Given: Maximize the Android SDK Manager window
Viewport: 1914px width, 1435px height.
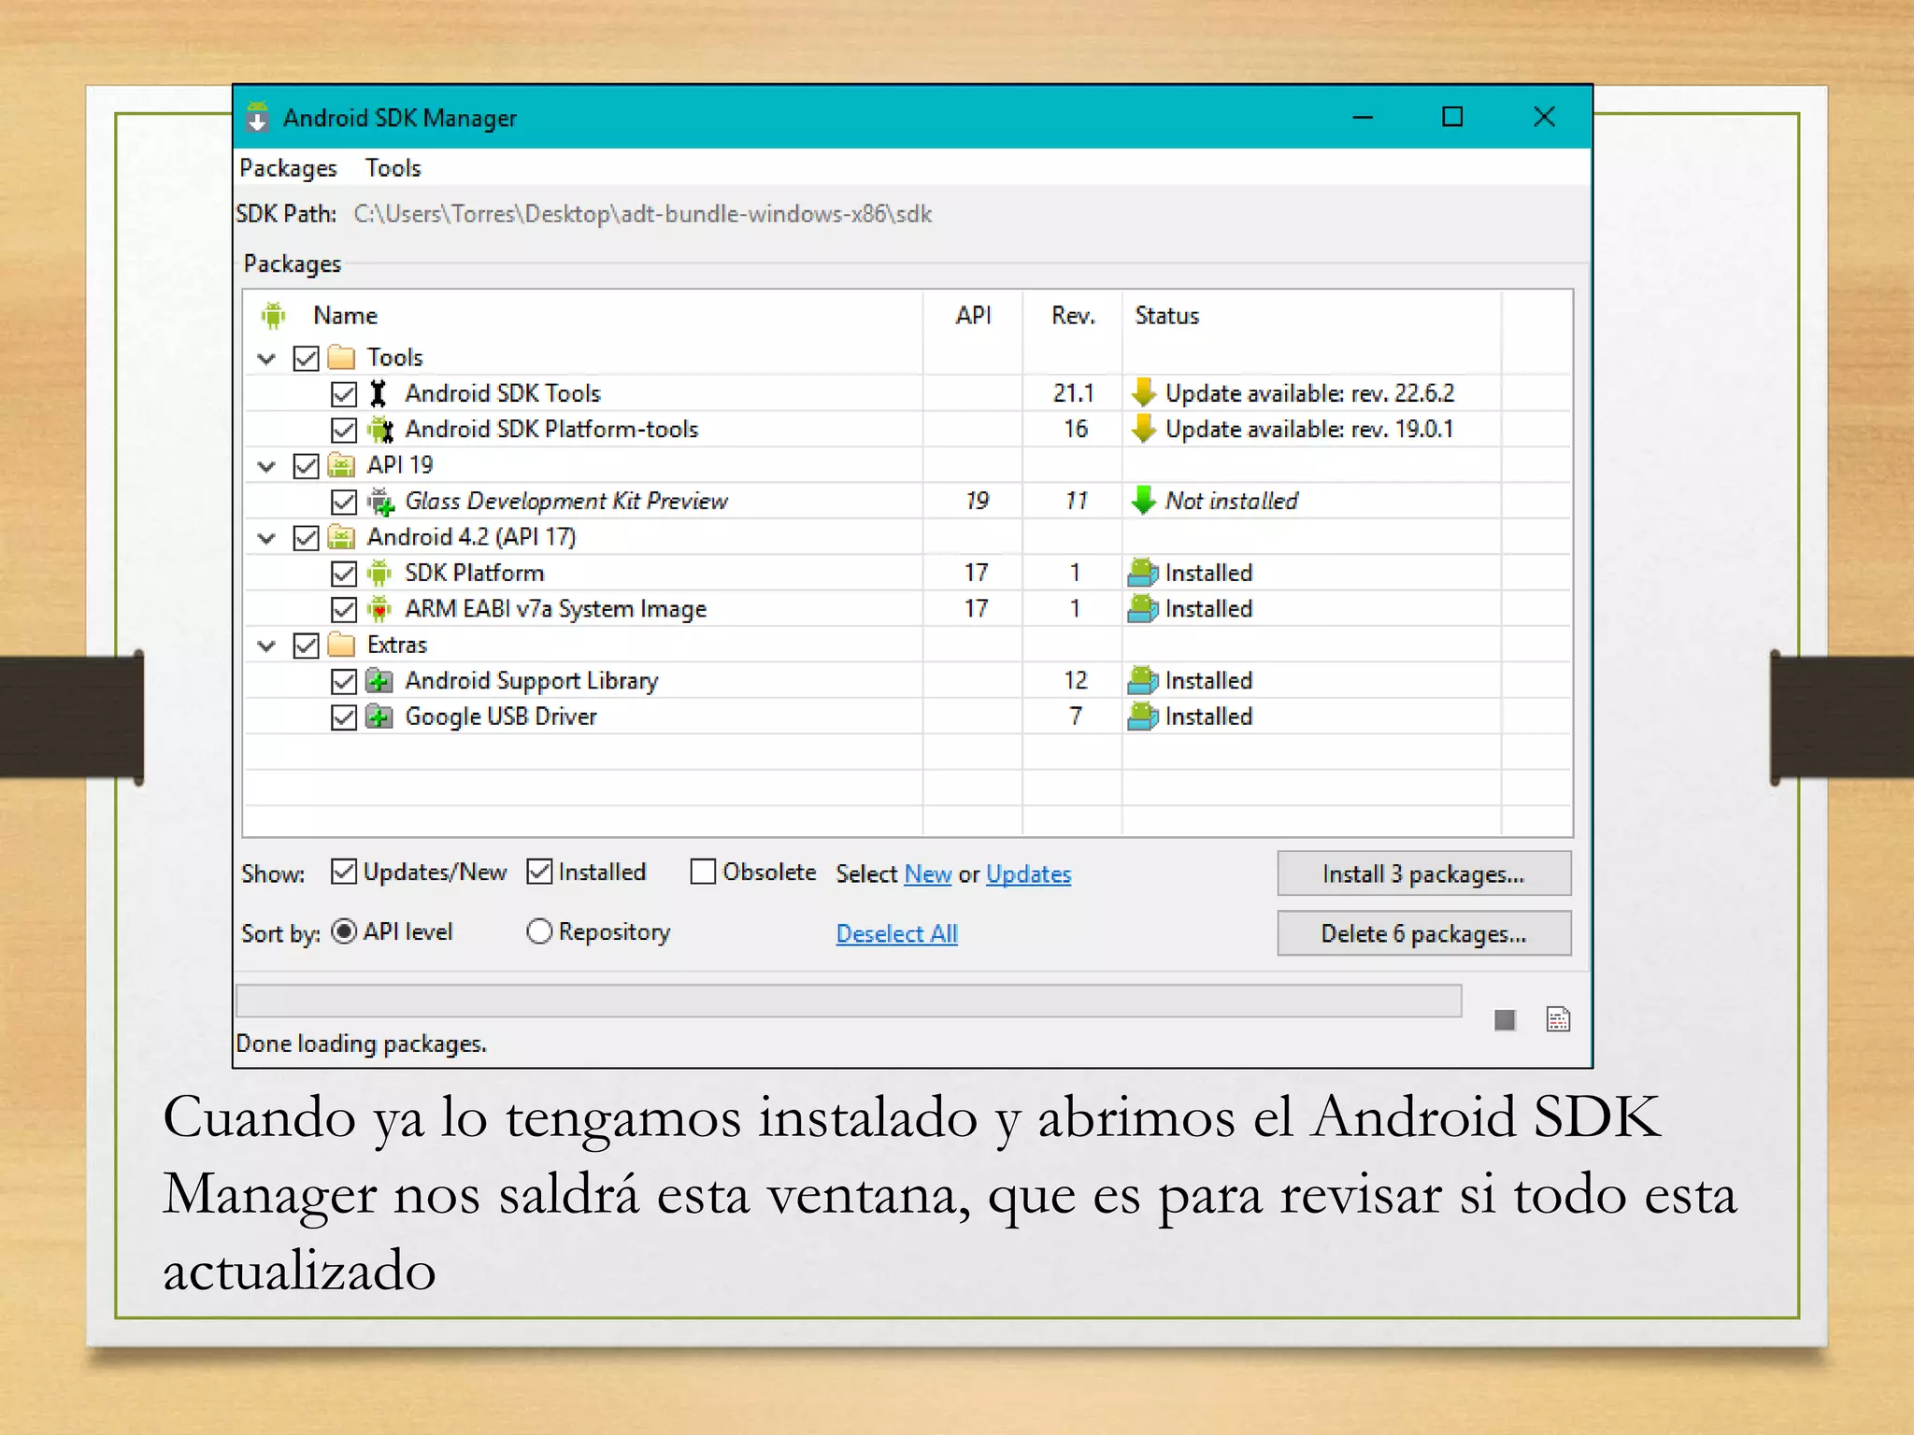Looking at the screenshot, I should pos(1452,117).
